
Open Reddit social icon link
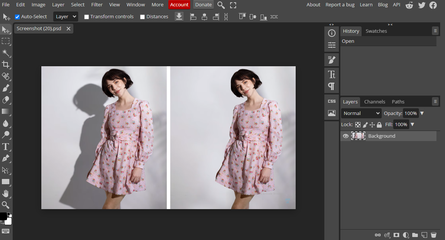click(x=409, y=5)
